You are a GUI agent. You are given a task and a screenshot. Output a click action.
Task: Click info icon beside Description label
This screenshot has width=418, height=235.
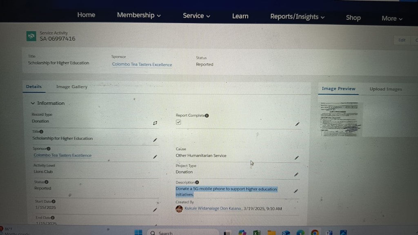[x=197, y=182]
